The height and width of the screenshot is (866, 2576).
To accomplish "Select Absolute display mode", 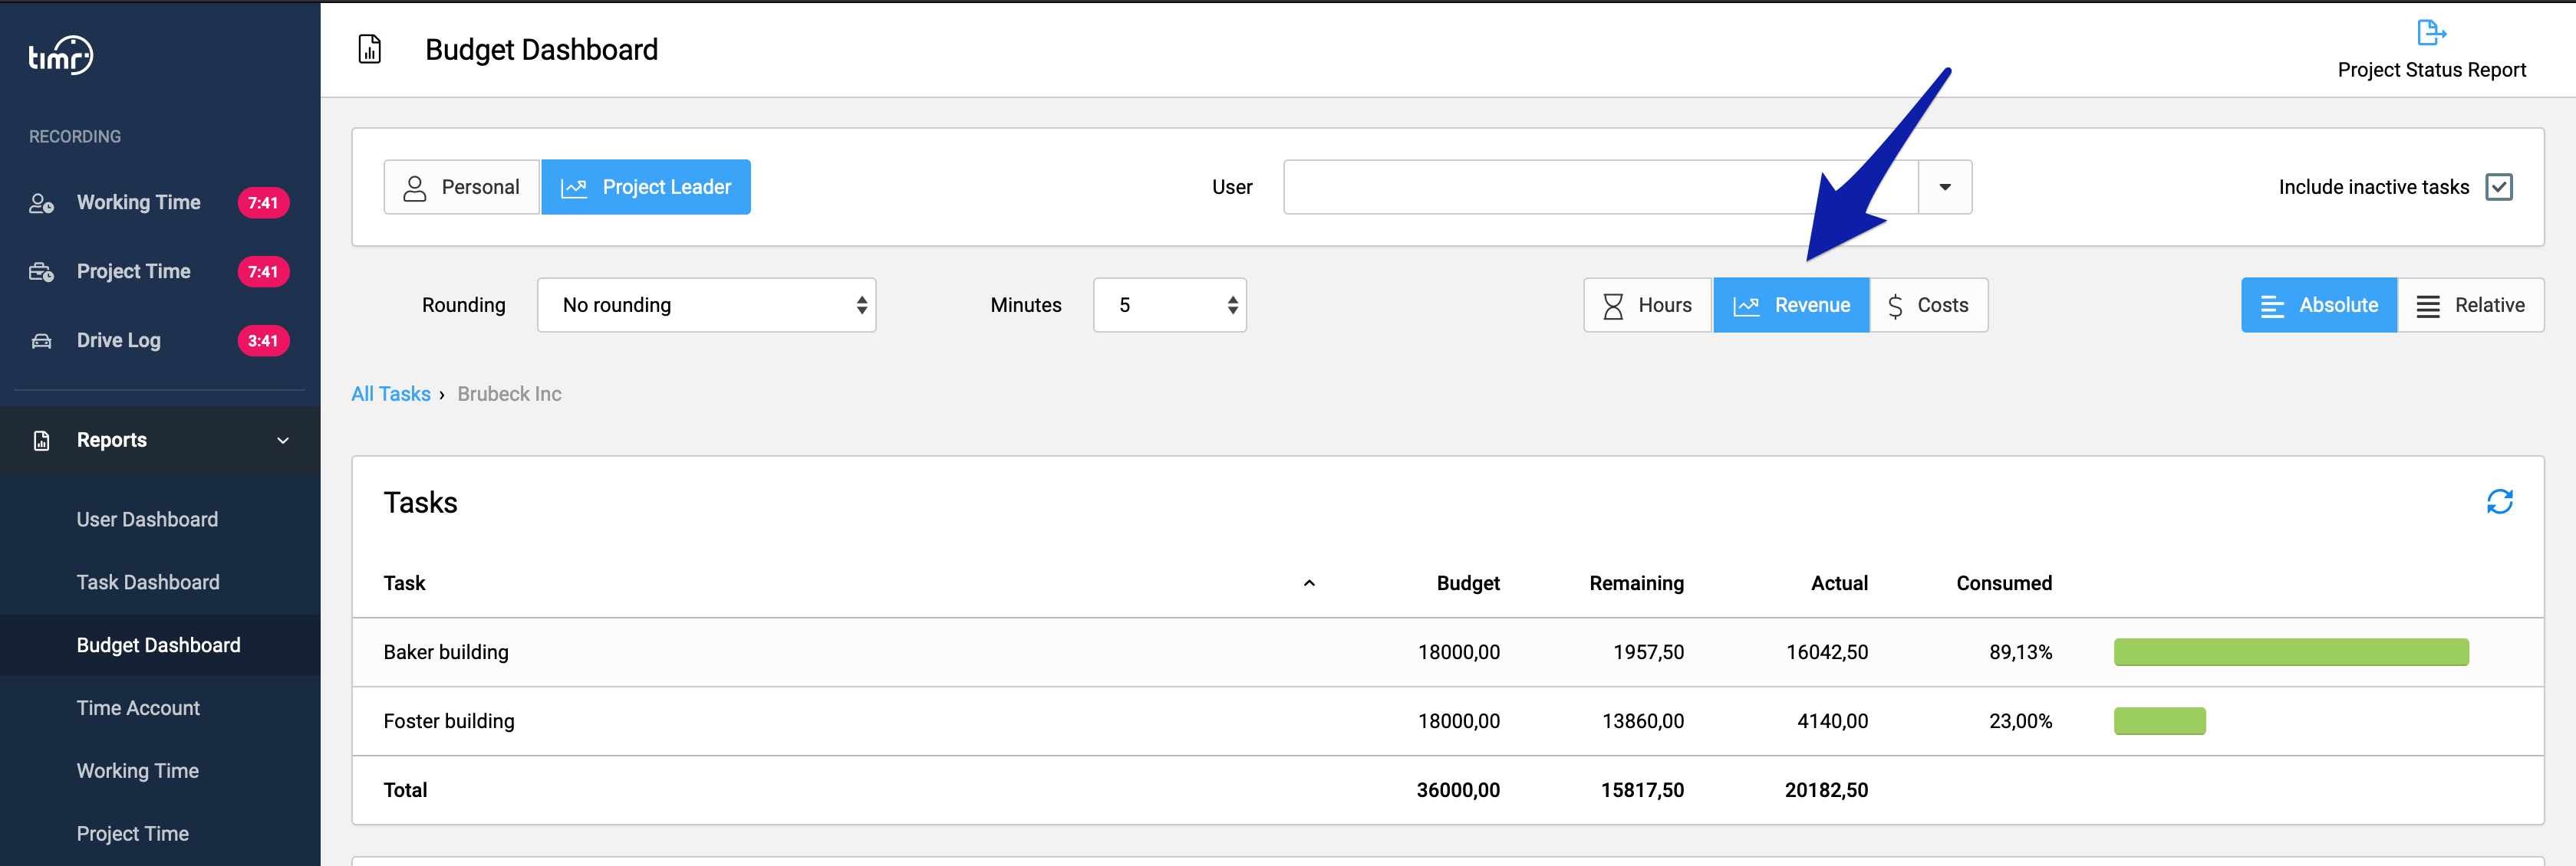I will point(2319,306).
